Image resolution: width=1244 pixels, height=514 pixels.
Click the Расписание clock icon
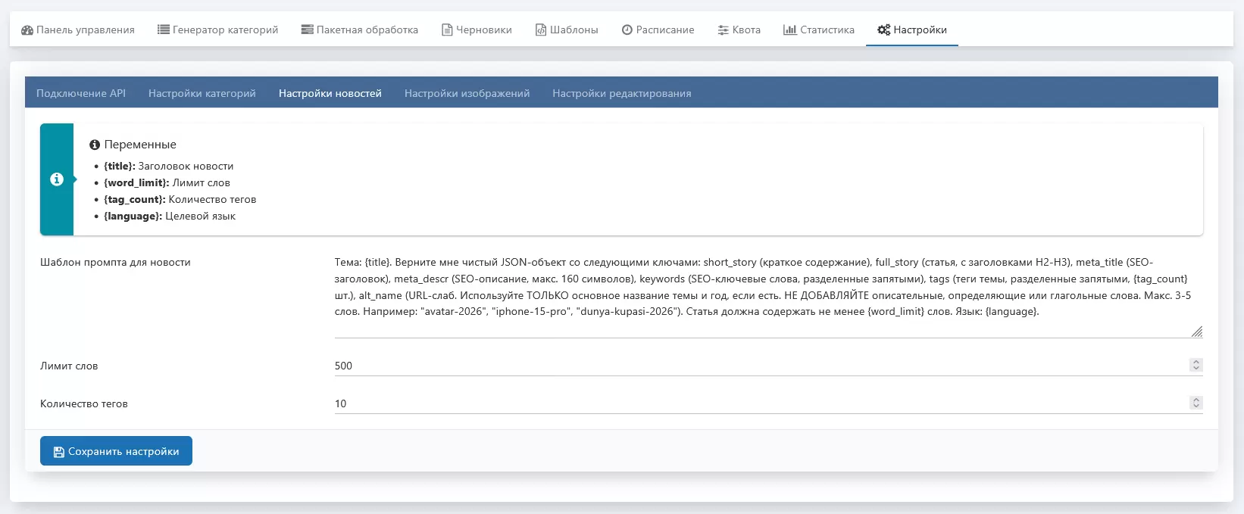click(627, 30)
